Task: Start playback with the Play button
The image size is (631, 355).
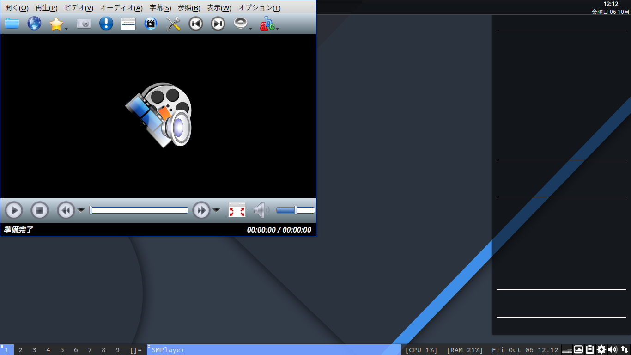Action: pos(14,210)
